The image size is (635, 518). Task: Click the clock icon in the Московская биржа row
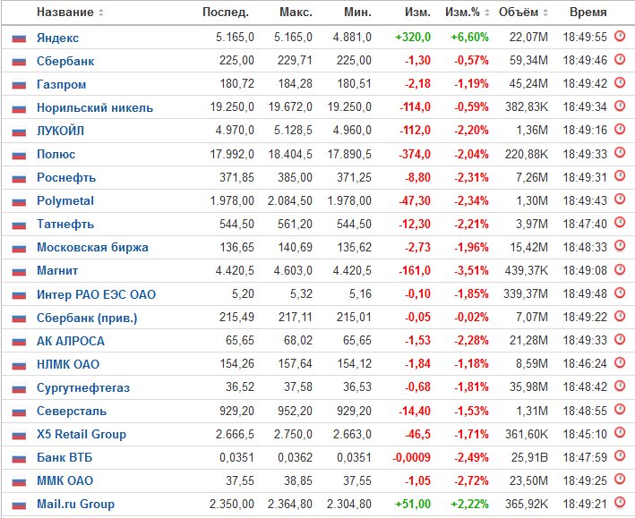pyautogui.click(x=620, y=246)
